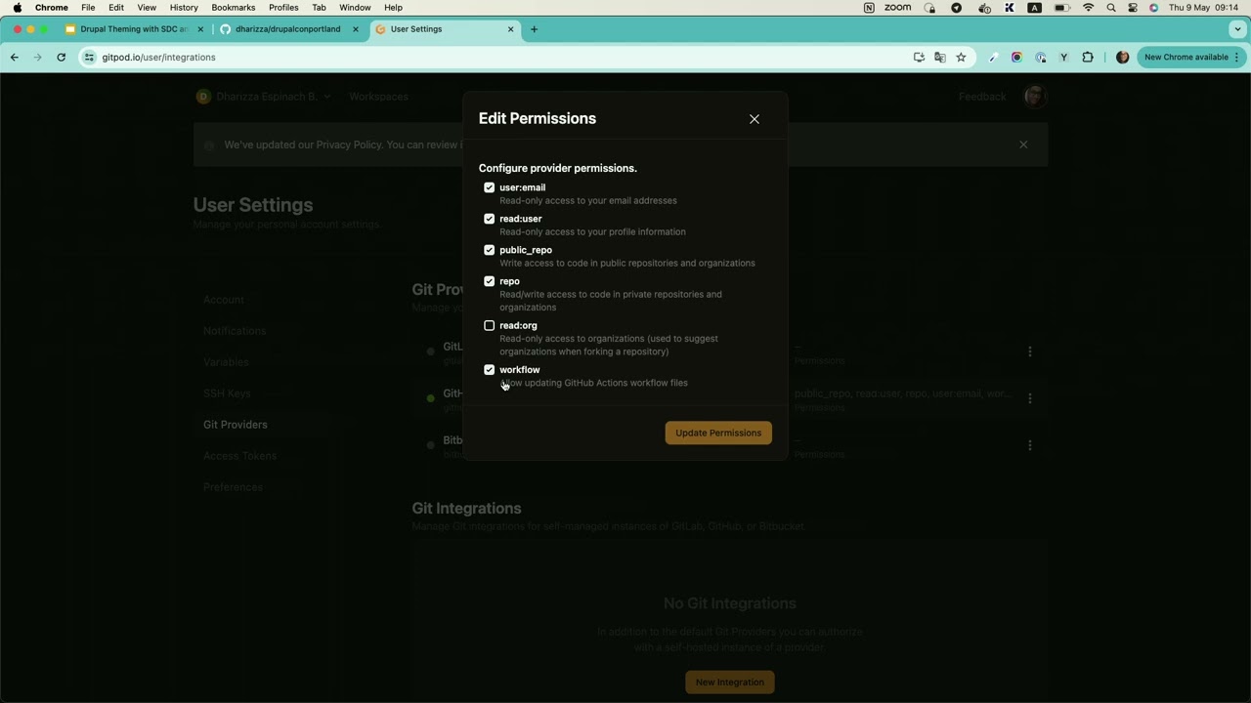Open Preferences settings
1251x703 pixels.
233,487
